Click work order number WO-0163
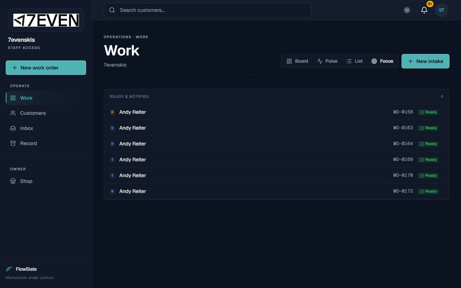 point(403,128)
